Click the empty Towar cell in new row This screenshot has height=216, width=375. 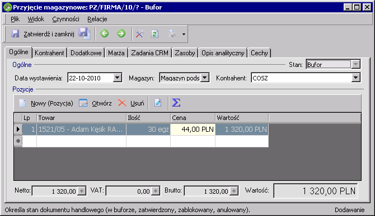(x=81, y=141)
